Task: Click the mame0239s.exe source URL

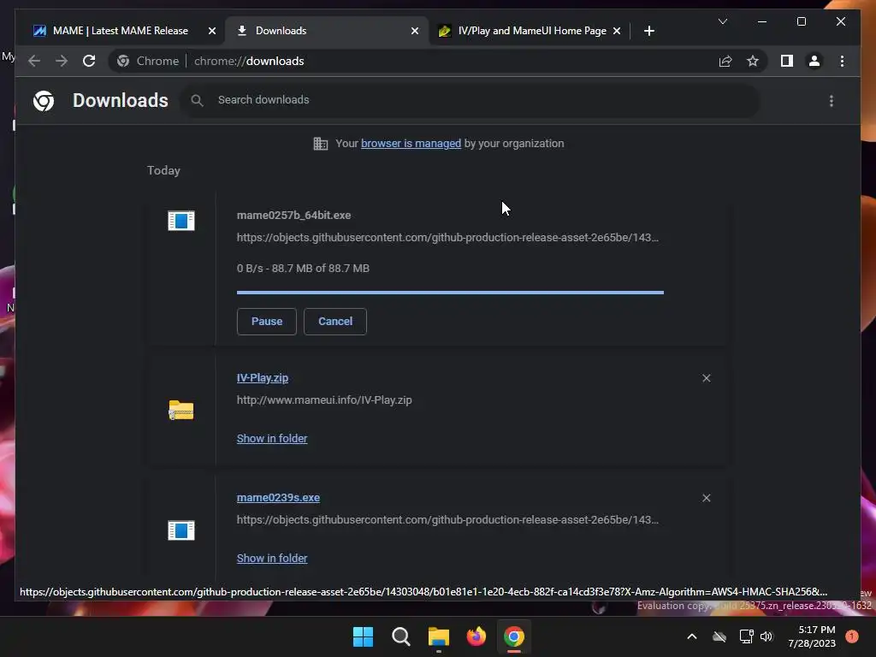Action: pyautogui.click(x=447, y=519)
